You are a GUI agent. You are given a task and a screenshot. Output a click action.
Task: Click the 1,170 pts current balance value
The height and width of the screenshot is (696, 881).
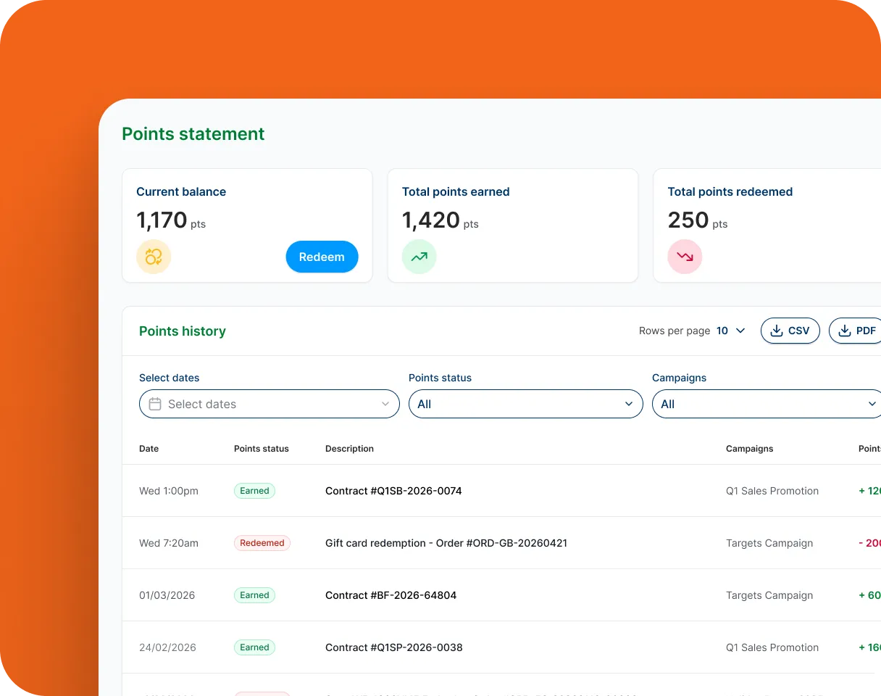[171, 220]
